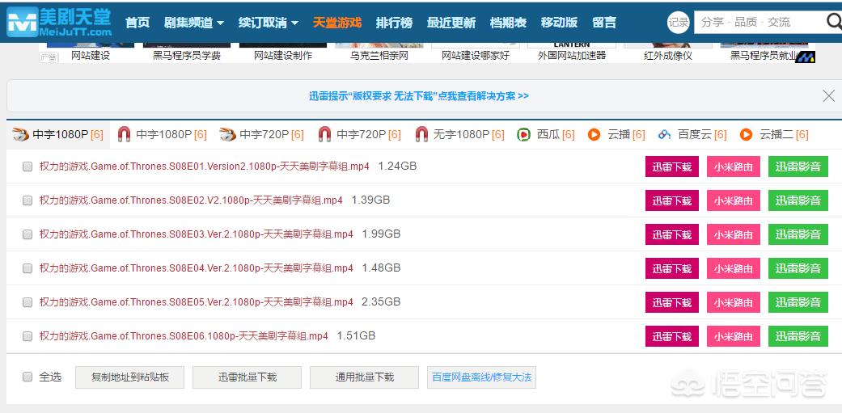This screenshot has width=842, height=413.
Task: Click the 通用批量下载 button
Action: [x=364, y=377]
